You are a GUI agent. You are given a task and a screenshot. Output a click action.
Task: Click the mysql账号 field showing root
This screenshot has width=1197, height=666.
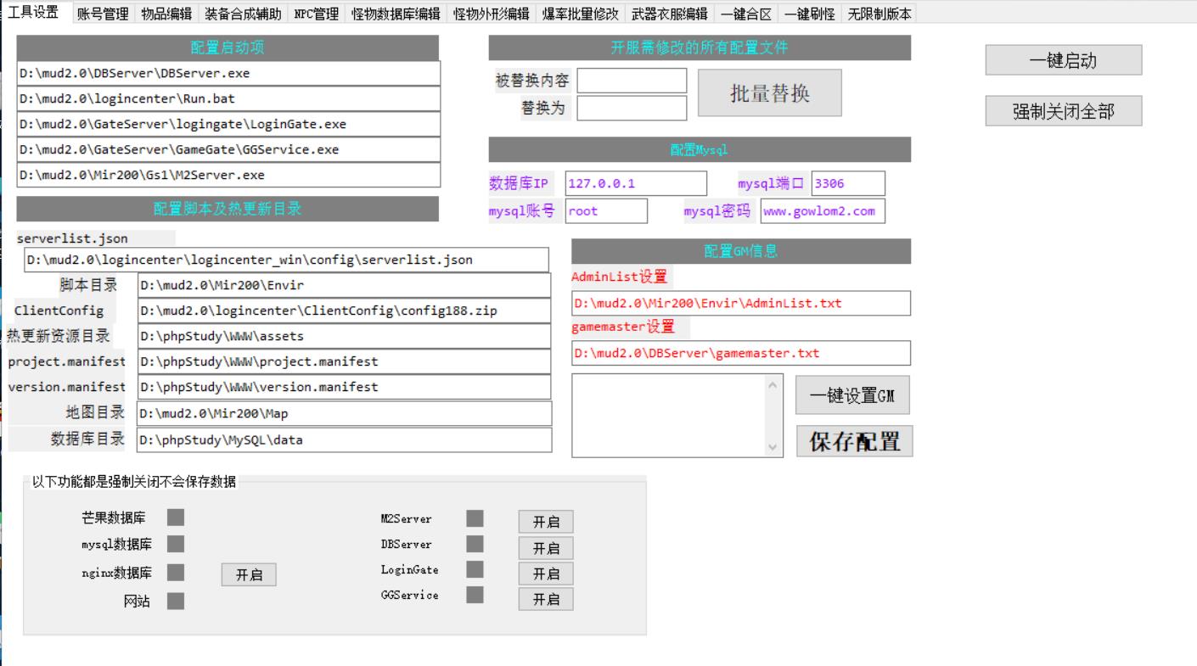coord(606,210)
